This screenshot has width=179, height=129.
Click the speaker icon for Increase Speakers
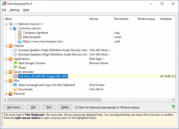(x=15, y=50)
